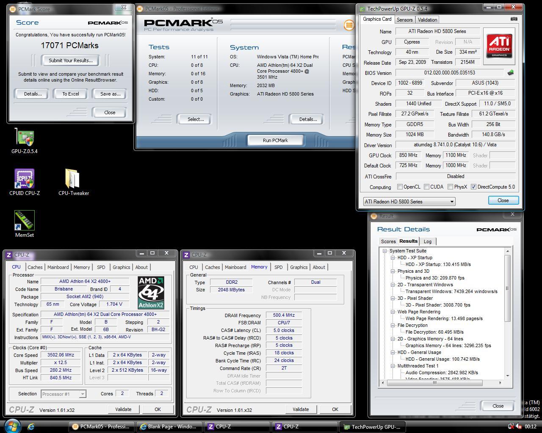Open the GPU-Z.0.5.4 desktop icon
This screenshot has width=542, height=433.
point(24,141)
